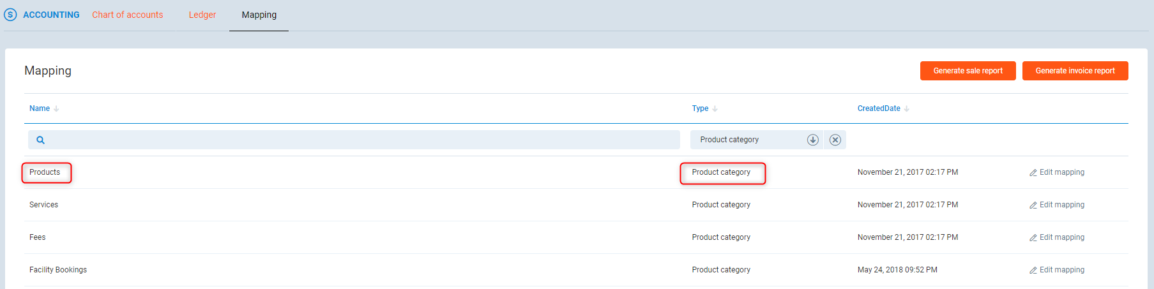Click the pencil icon on the Fees row
The height and width of the screenshot is (289, 1154).
[x=1033, y=238]
